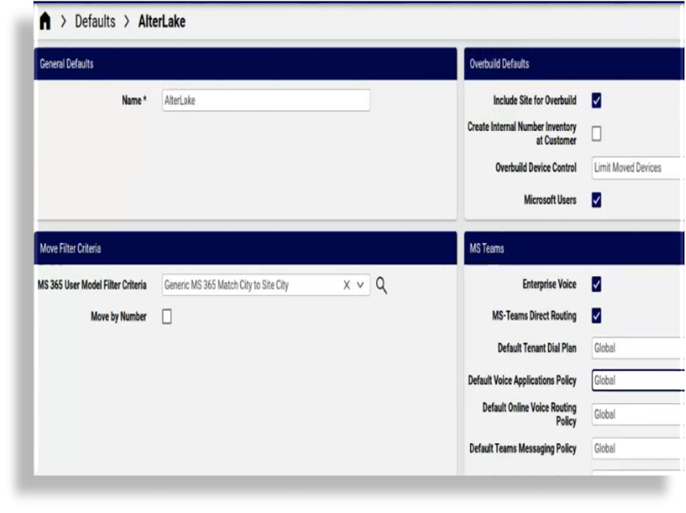Edit the Name field containing AlterLake
Viewport: 686px width, 513px height.
coord(265,100)
